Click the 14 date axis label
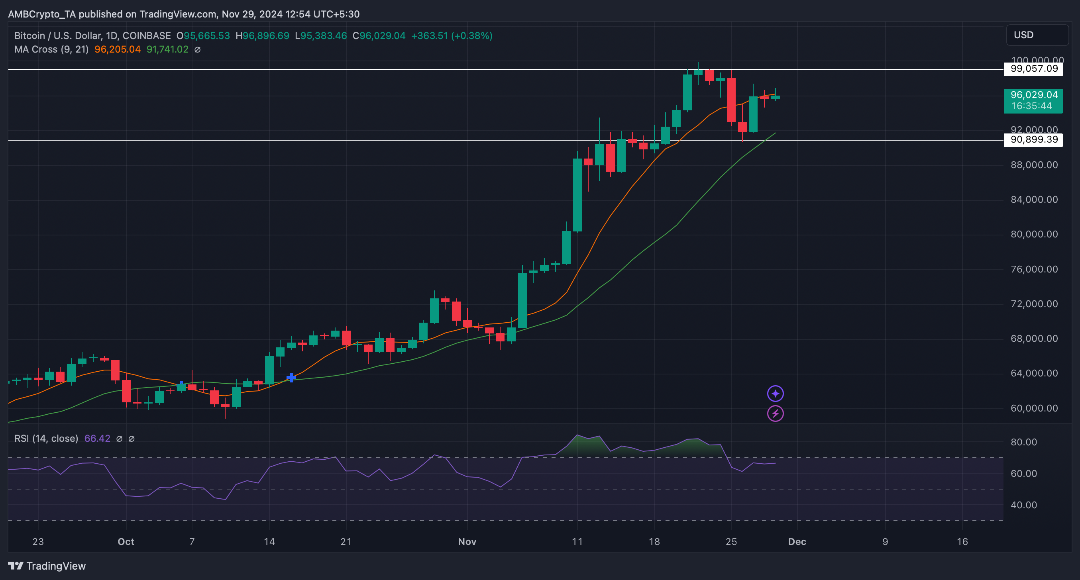 tap(269, 541)
